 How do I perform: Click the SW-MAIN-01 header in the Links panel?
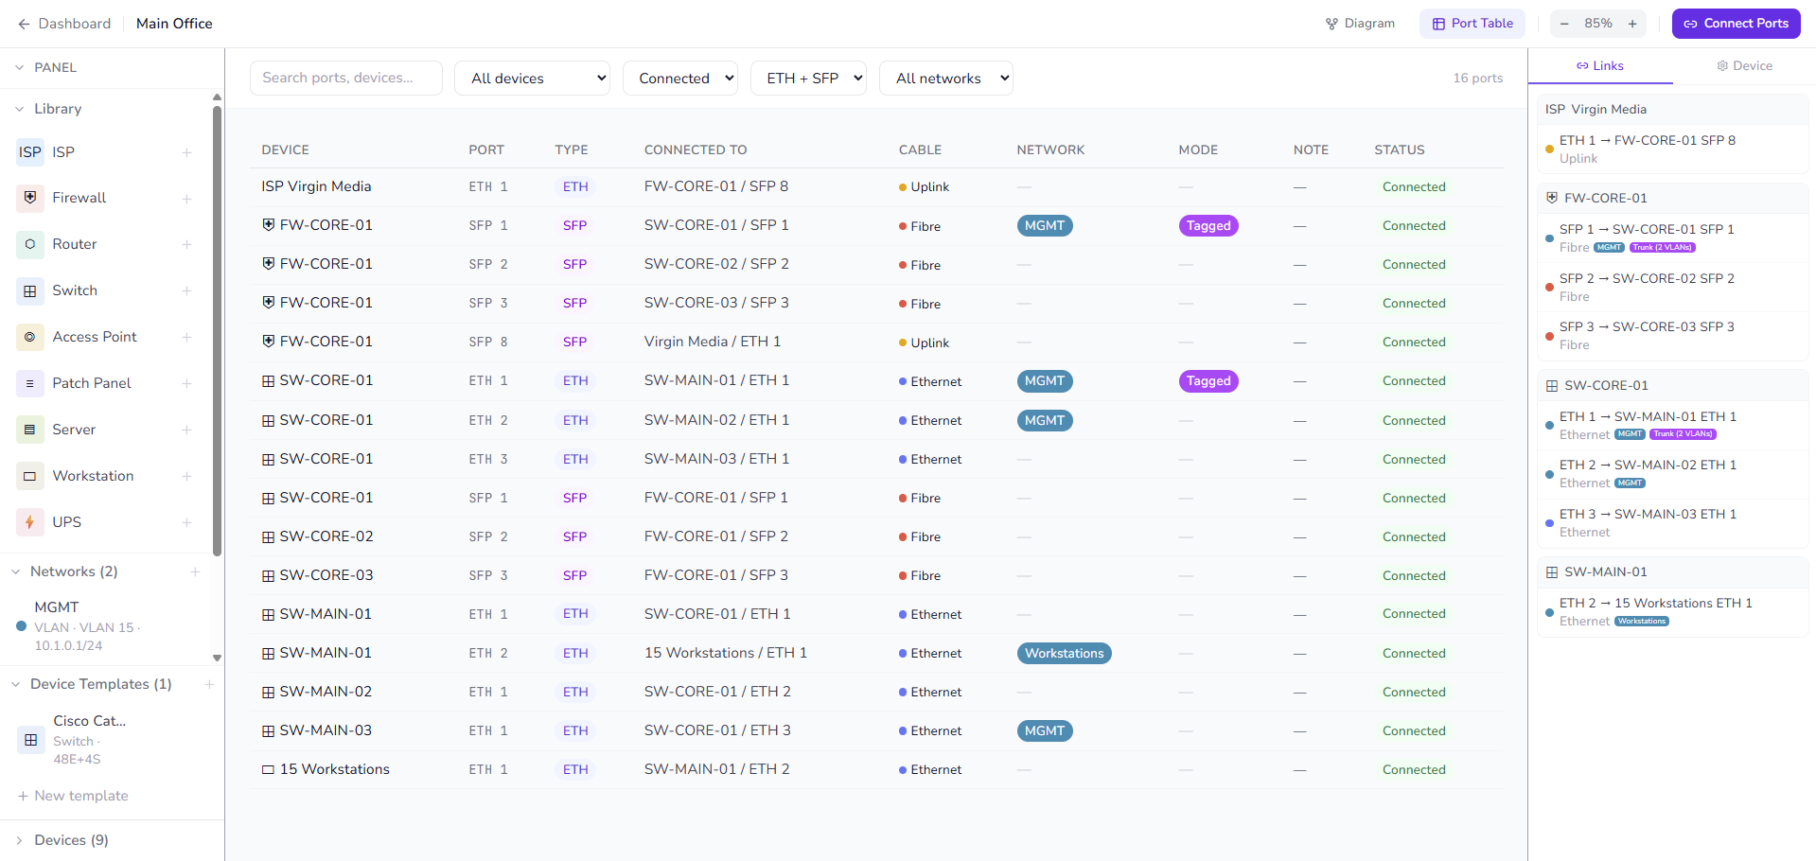[x=1673, y=572]
